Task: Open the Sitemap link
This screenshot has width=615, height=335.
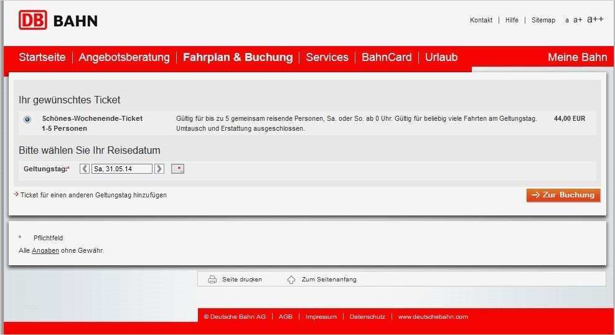Action: point(543,20)
